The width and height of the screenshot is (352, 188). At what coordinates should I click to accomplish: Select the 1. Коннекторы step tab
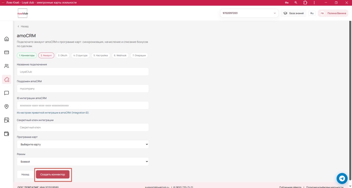tap(27, 56)
